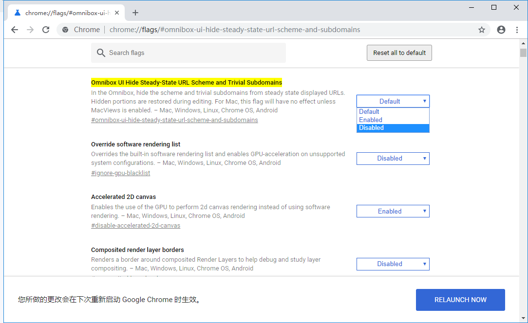This screenshot has height=323, width=528.
Task: Choose Default in the open dropdown list
Action: [x=393, y=112]
